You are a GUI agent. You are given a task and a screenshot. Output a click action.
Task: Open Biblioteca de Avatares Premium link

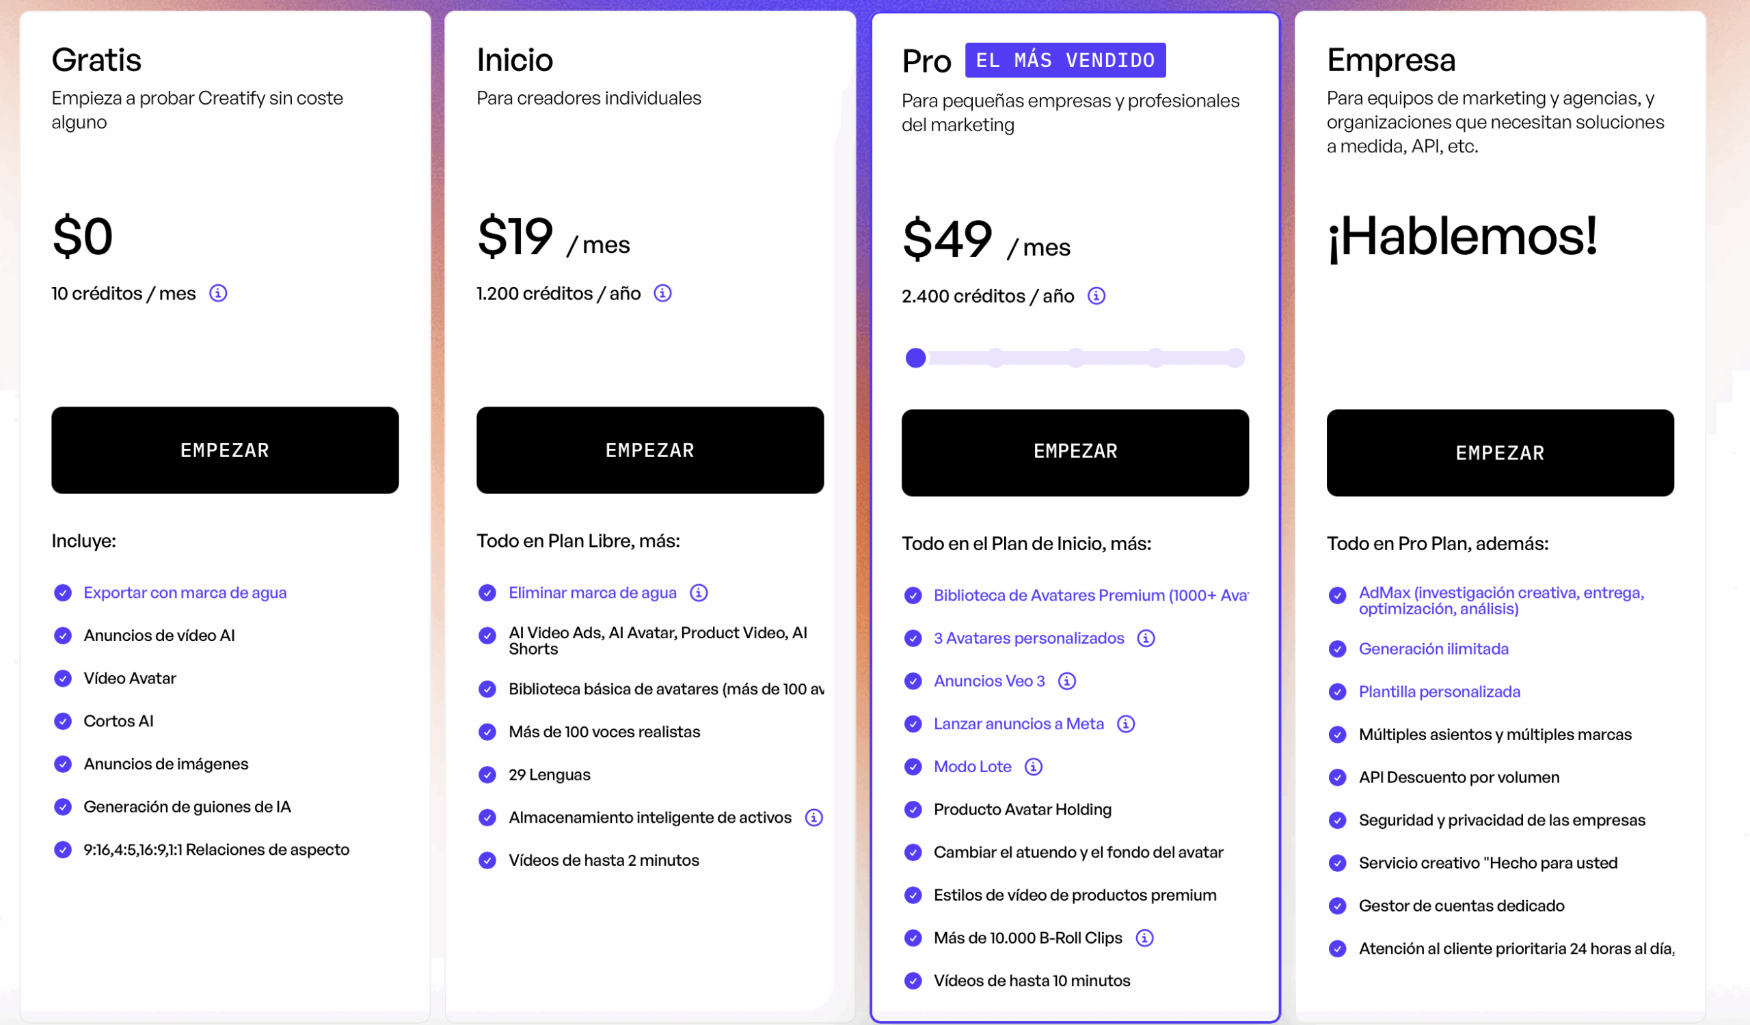pos(1090,595)
